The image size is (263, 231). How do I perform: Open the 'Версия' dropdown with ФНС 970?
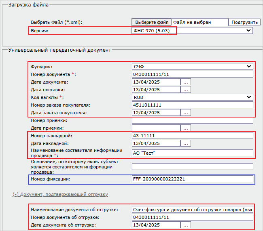pyautogui.click(x=192, y=30)
